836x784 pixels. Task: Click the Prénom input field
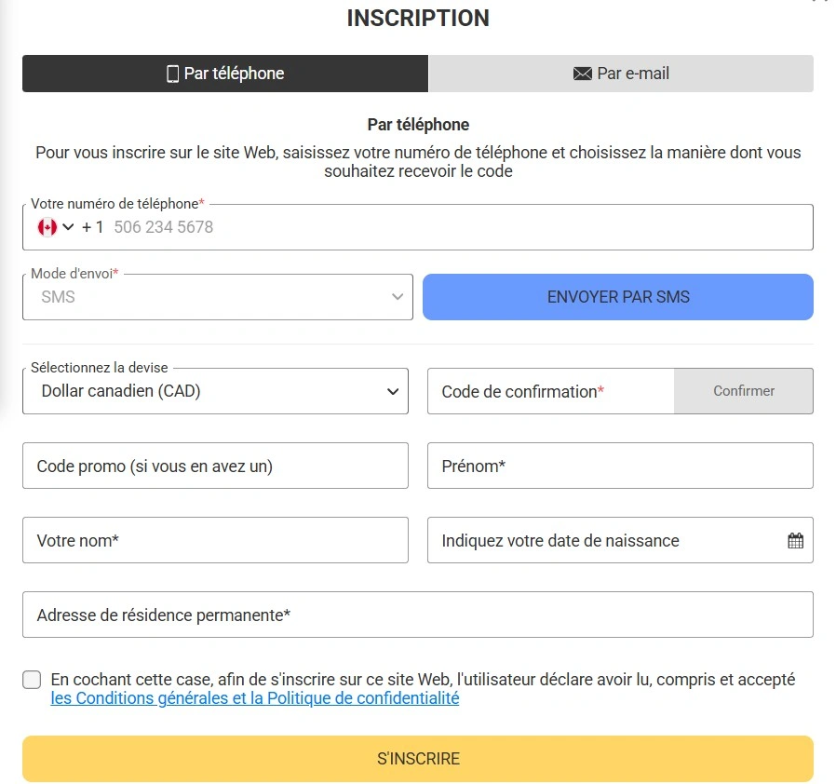click(620, 466)
